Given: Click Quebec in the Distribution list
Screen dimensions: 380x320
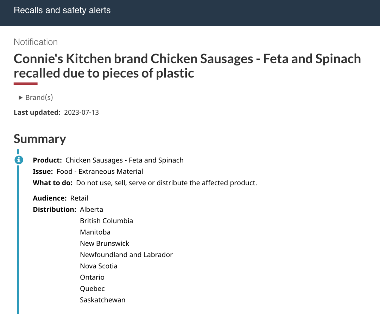Looking at the screenshot, I should point(92,288).
